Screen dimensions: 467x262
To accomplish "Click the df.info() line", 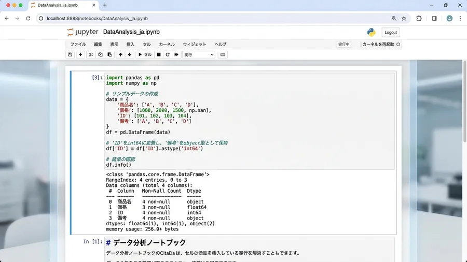I will 118,165.
